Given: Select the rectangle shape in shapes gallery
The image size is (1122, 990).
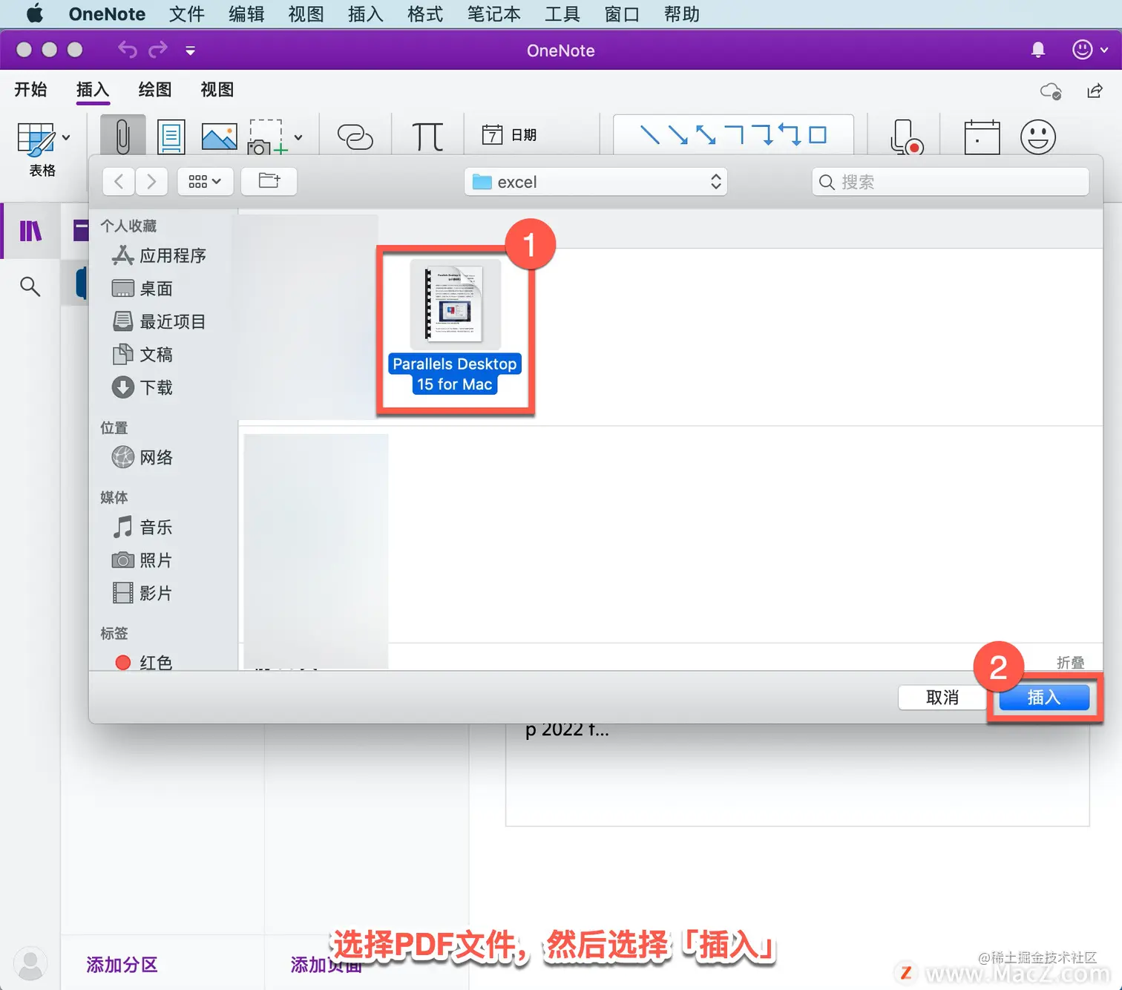Looking at the screenshot, I should pos(818,135).
